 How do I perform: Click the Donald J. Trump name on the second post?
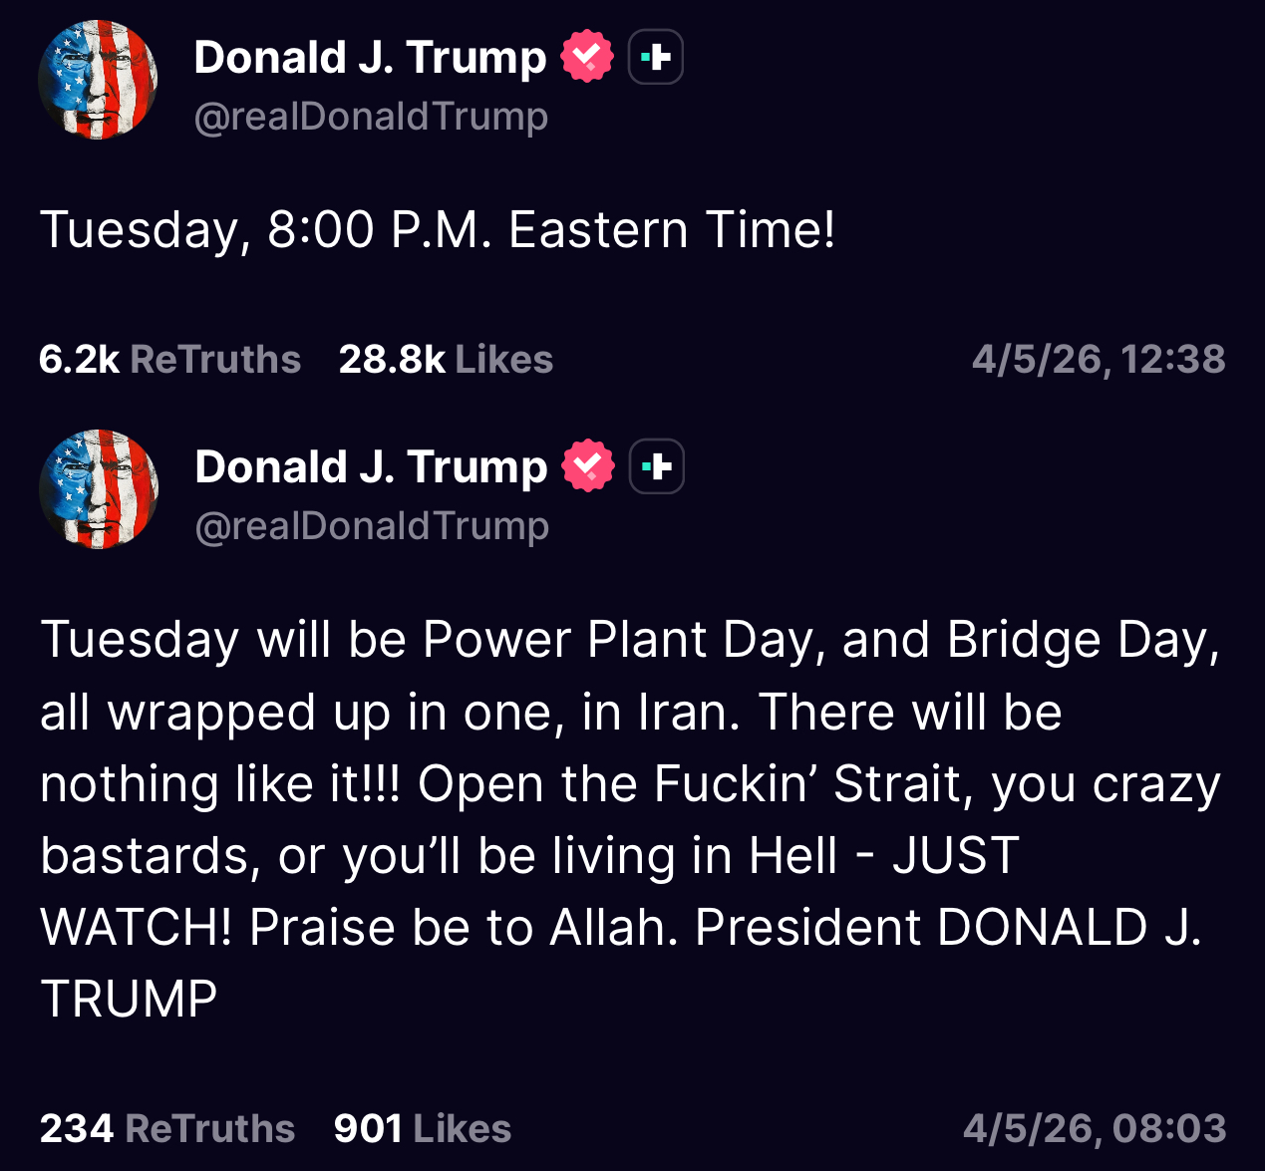[371, 466]
